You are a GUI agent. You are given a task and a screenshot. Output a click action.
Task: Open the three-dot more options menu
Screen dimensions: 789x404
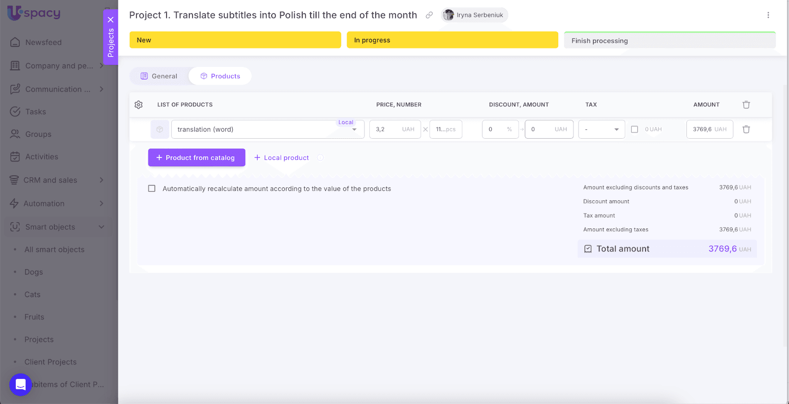768,15
